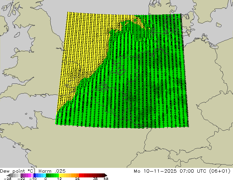Screen dimensions: 233x180
Task: Click the dark maroon right arrow end of scale
Action: [x=105, y=175]
